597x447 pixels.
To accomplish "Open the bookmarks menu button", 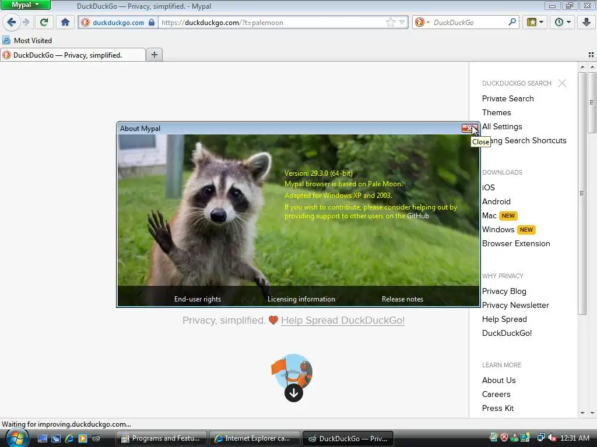I will (x=535, y=23).
